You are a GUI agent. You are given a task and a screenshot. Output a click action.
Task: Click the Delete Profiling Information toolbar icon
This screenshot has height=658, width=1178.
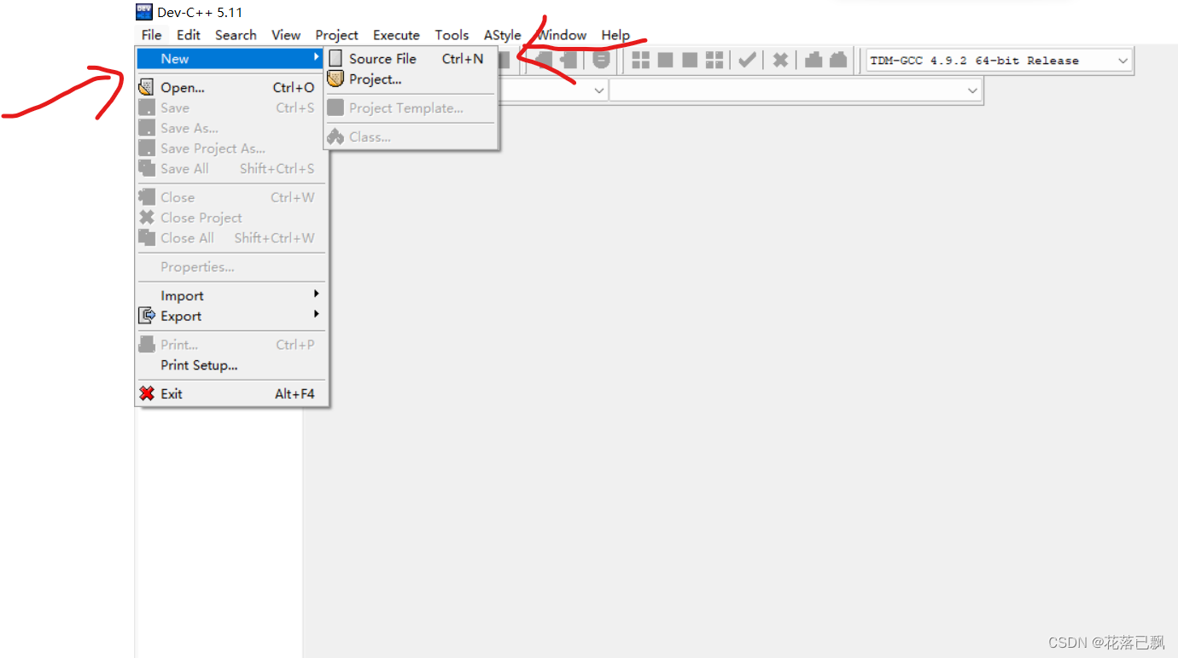pyautogui.click(x=838, y=60)
